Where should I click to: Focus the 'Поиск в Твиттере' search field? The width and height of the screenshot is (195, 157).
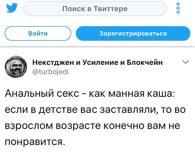(95, 9)
